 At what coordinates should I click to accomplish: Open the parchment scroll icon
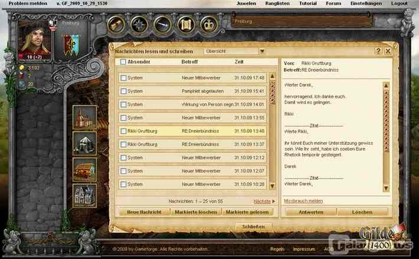click(185, 25)
